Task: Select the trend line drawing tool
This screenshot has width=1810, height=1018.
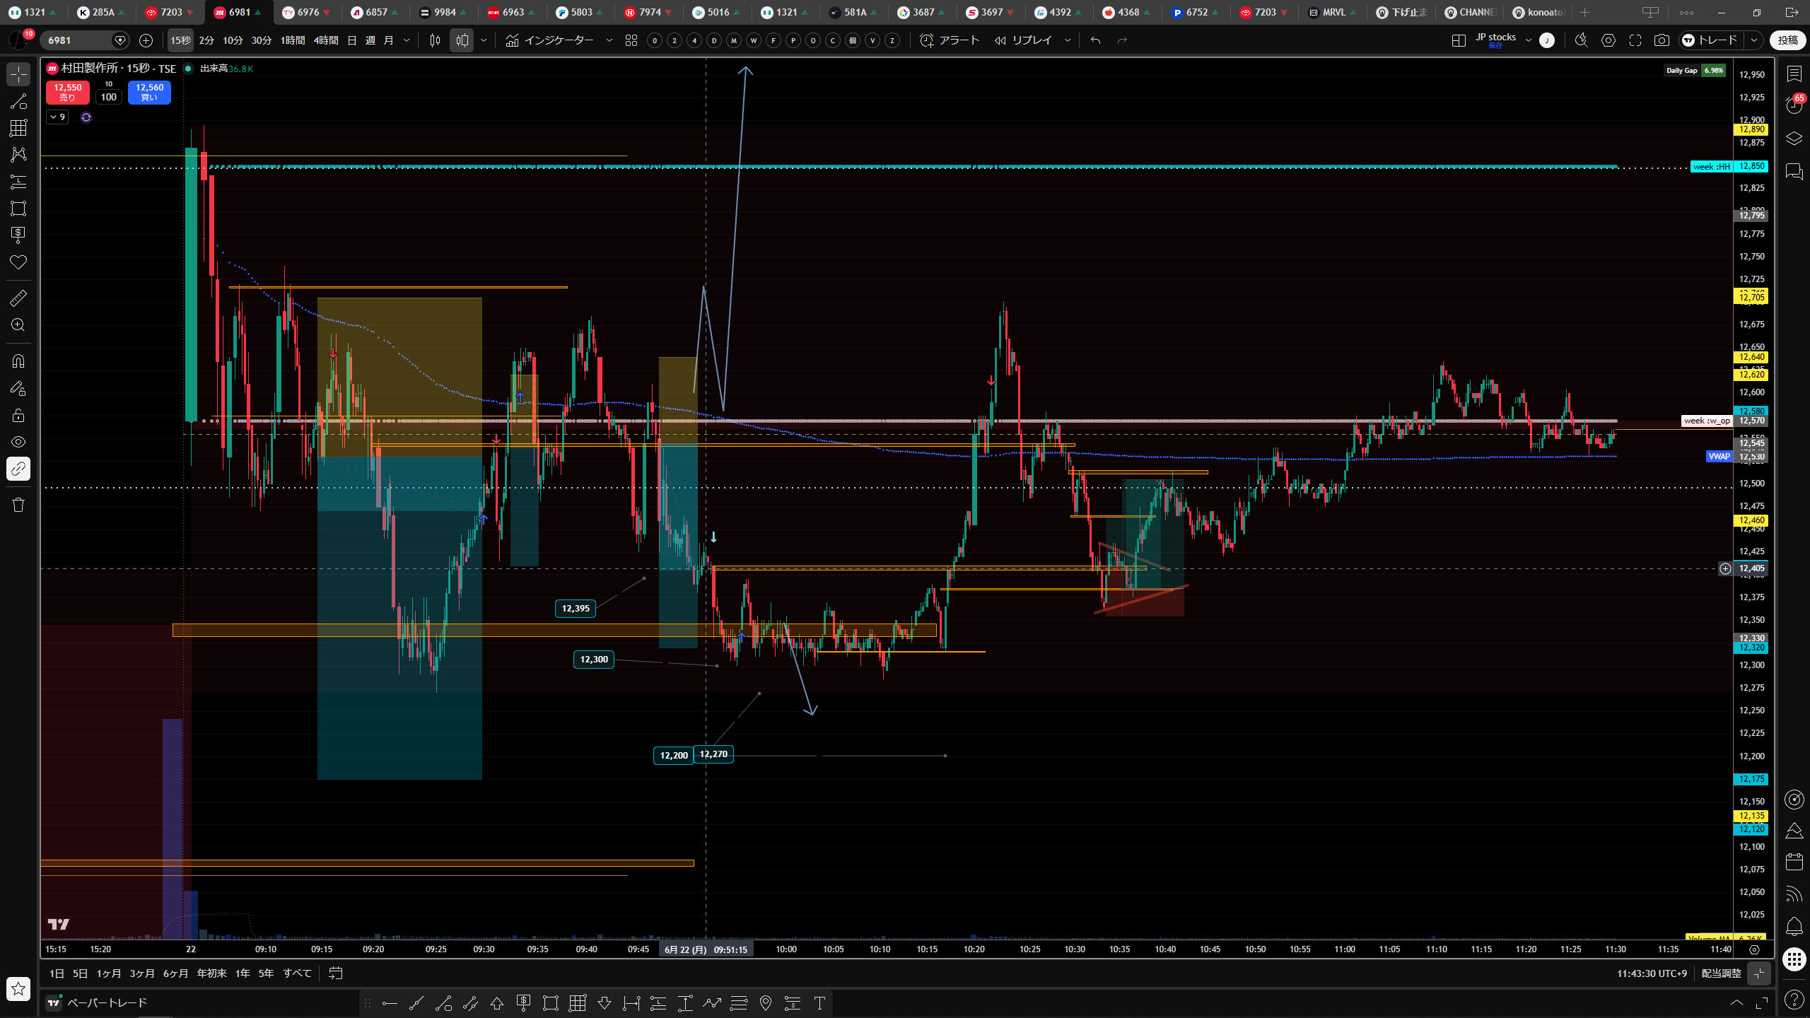Action: (x=18, y=101)
